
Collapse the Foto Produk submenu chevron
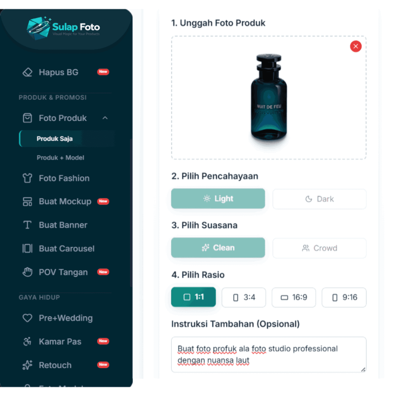pos(105,118)
